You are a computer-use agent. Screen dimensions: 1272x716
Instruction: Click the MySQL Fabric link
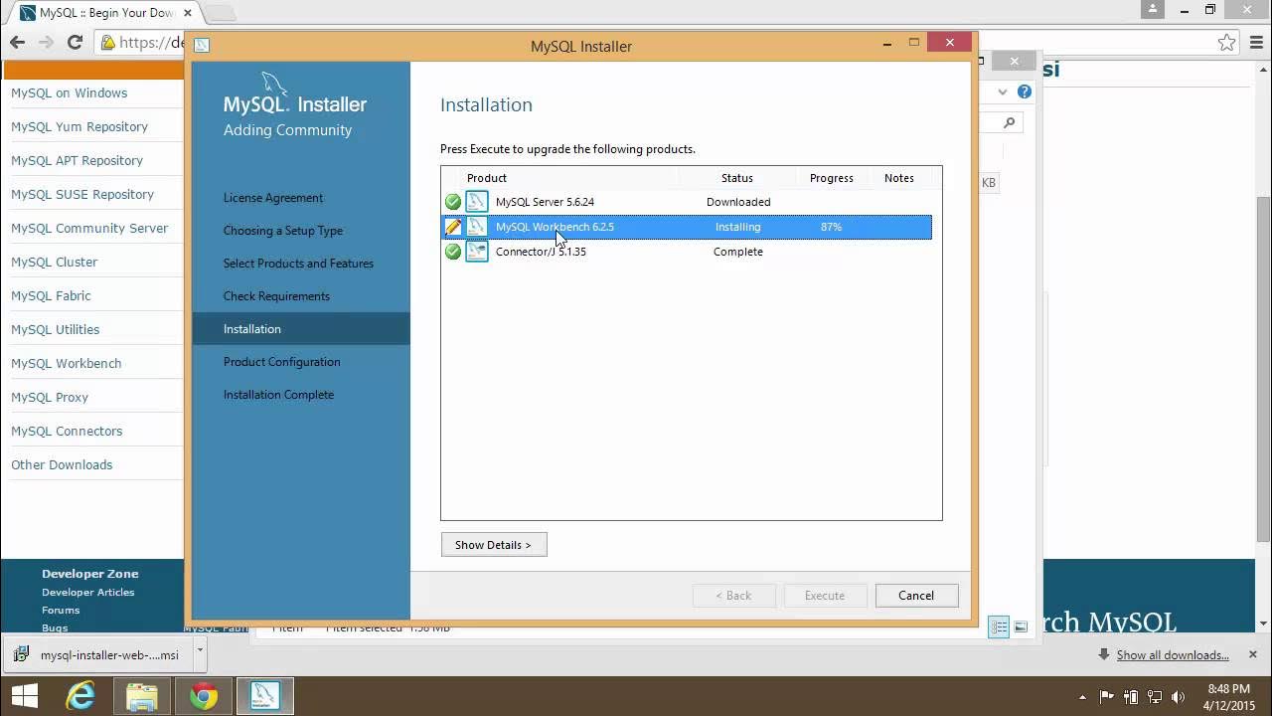[x=51, y=296]
